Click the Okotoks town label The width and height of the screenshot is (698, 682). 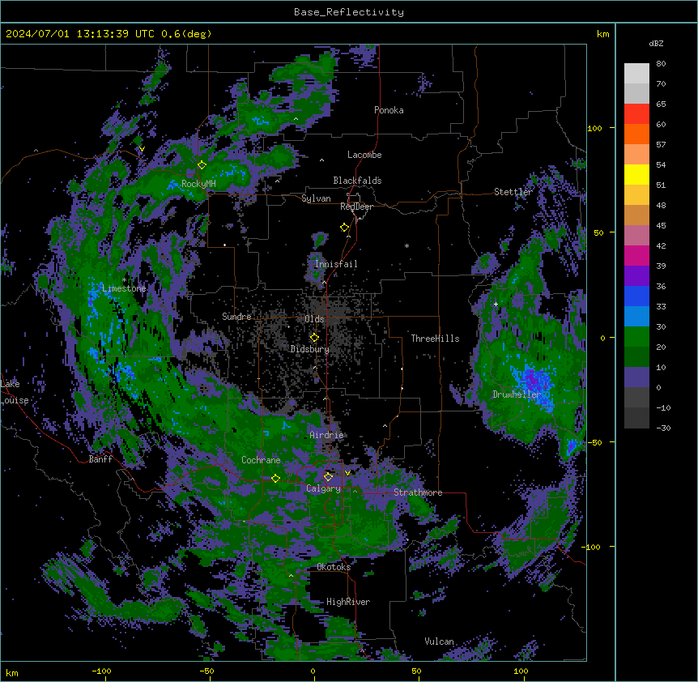coord(334,567)
